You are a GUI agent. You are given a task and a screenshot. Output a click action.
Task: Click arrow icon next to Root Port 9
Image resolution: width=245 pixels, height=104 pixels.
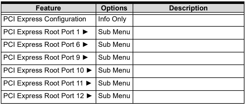click(x=85, y=57)
